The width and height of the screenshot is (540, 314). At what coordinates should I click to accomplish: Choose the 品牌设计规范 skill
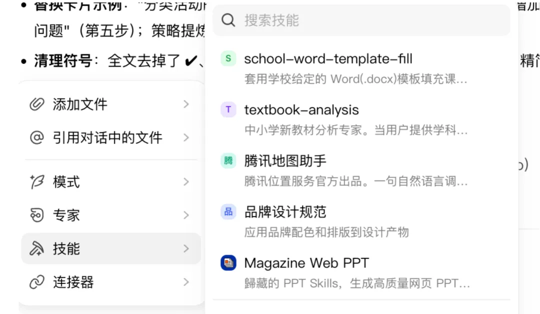[361, 221]
